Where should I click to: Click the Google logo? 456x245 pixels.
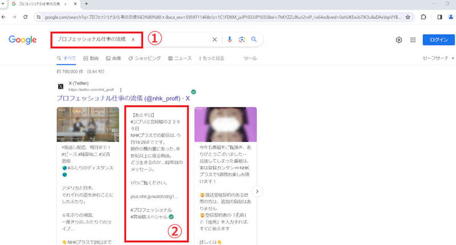pyautogui.click(x=23, y=39)
